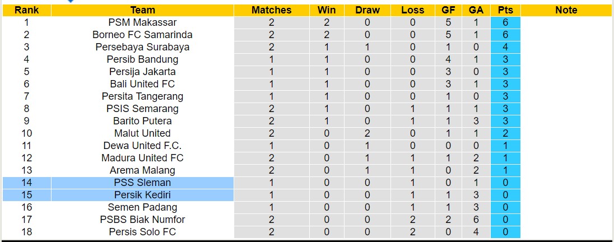Click PSM Makassar's blue points cell

pyautogui.click(x=505, y=22)
